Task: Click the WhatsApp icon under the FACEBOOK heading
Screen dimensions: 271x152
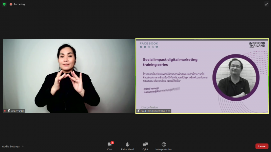Action: pos(153,47)
